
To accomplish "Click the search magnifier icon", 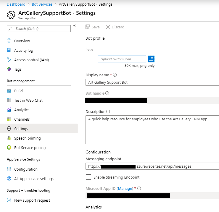I will pyautogui.click(x=10, y=29).
